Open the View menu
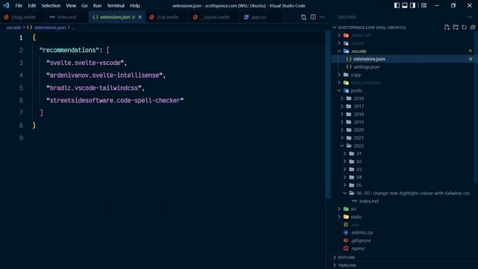This screenshot has width=478, height=269. pos(71,5)
